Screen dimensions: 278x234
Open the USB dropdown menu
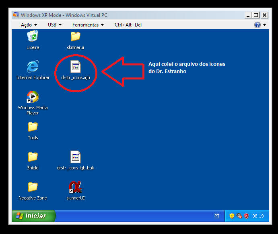(x=55, y=25)
